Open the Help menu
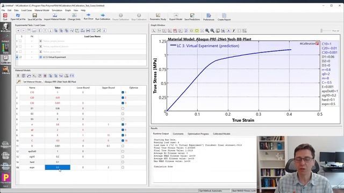Image resolution: width=344 pixels, height=193 pixels. coord(83,10)
